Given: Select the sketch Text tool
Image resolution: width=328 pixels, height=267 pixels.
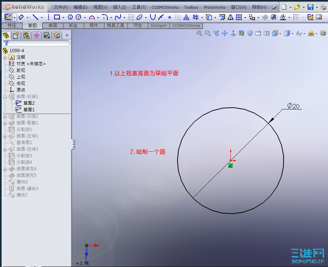Looking at the screenshot, I should tap(186, 17).
